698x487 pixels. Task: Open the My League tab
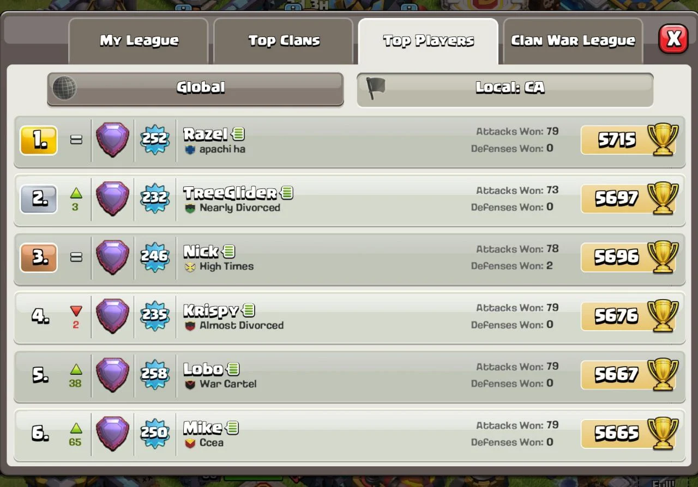point(139,41)
